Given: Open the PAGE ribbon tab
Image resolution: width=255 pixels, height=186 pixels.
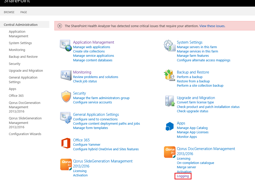Looking at the screenshot, I should click(24, 12).
